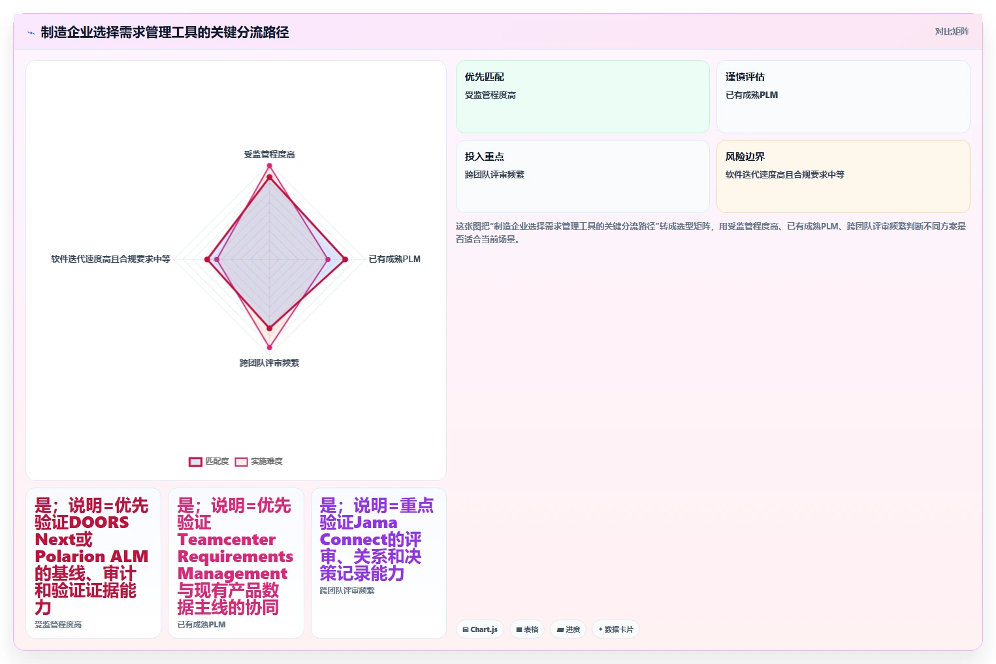Click the Teamcenter Requirements Management card
This screenshot has width=996, height=664.
[x=236, y=563]
